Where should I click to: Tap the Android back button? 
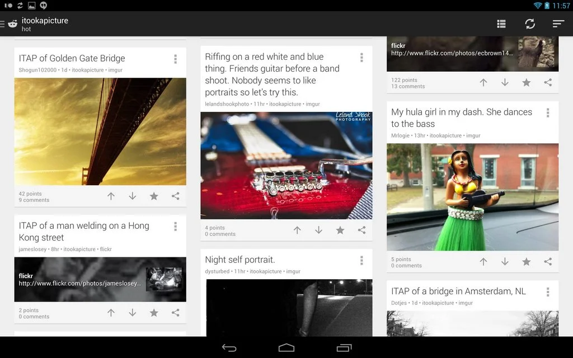click(229, 348)
